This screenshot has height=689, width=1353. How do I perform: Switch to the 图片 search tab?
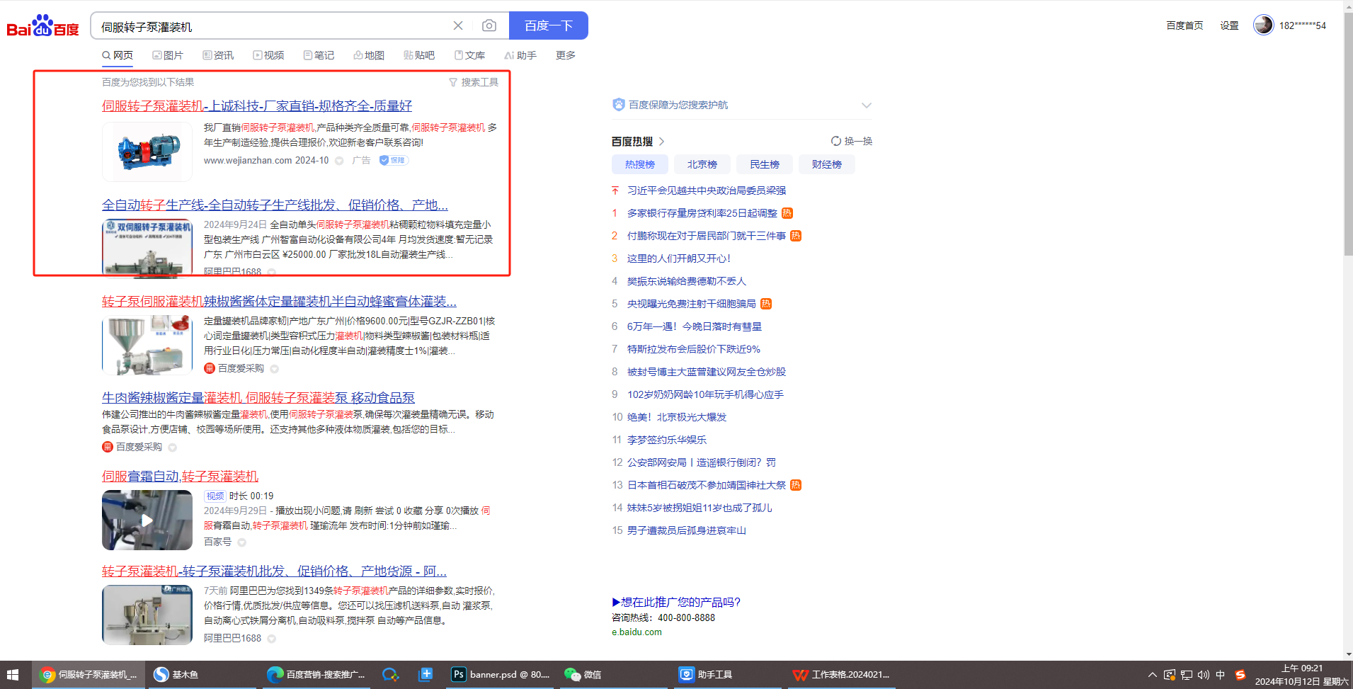168,55
